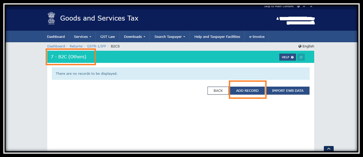Click the A+ increase font size icon

click(x=304, y=6)
